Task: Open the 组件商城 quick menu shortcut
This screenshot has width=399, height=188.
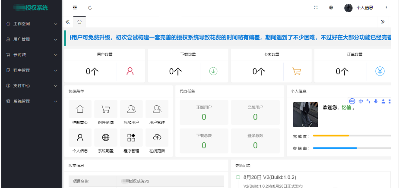Action: [106, 113]
